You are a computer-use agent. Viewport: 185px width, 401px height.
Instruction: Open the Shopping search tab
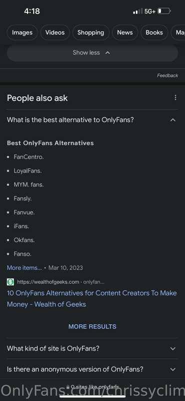click(x=90, y=33)
